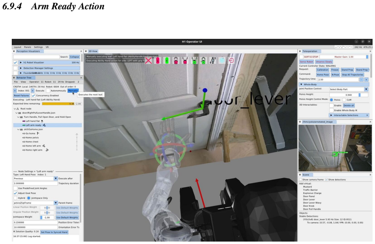The image size is (375, 244).
Task: Enable the SOFT-E-STOP checkbox
Action: point(301,57)
